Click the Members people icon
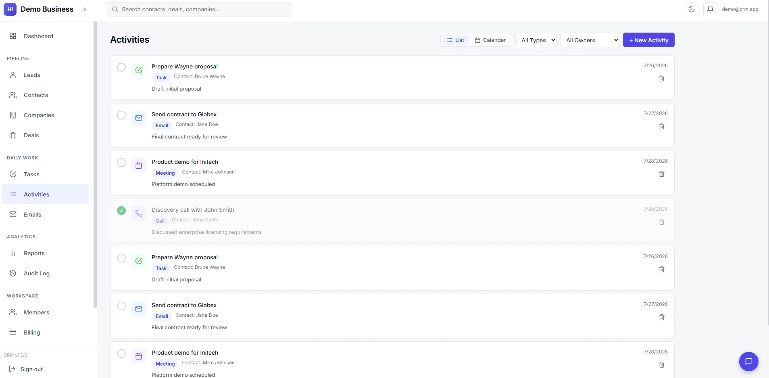Screen dimensions: 769x378 pos(13,312)
